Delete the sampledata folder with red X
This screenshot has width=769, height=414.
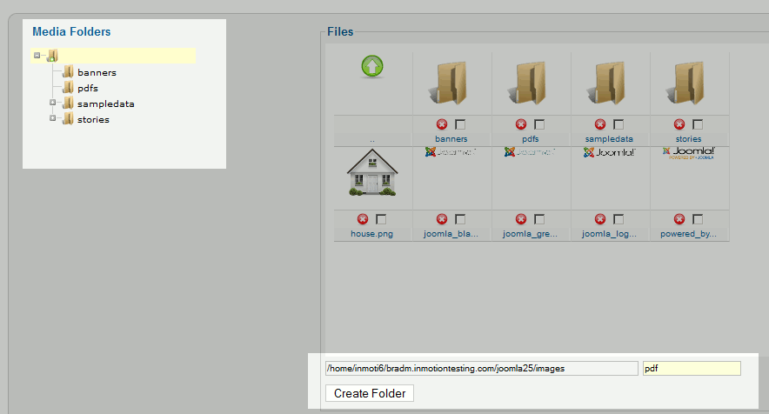pos(600,124)
